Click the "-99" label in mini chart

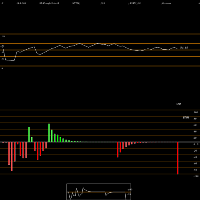pos(129,194)
